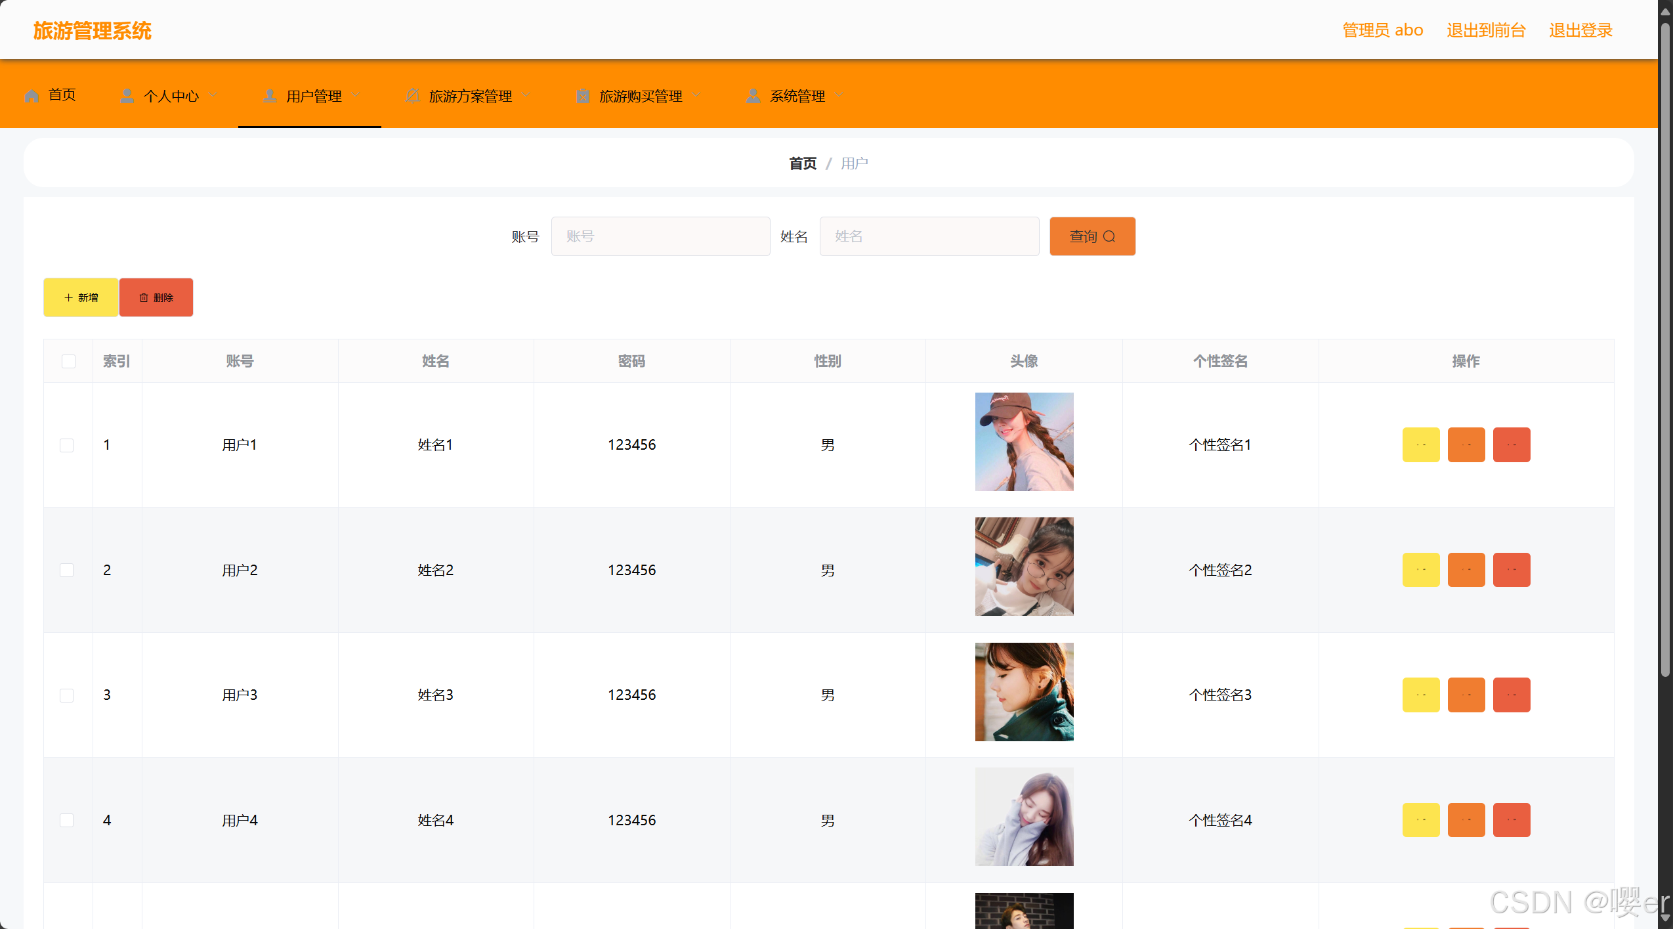Check the checkbox for row 用户1
Viewport: 1673px width, 929px height.
point(67,445)
